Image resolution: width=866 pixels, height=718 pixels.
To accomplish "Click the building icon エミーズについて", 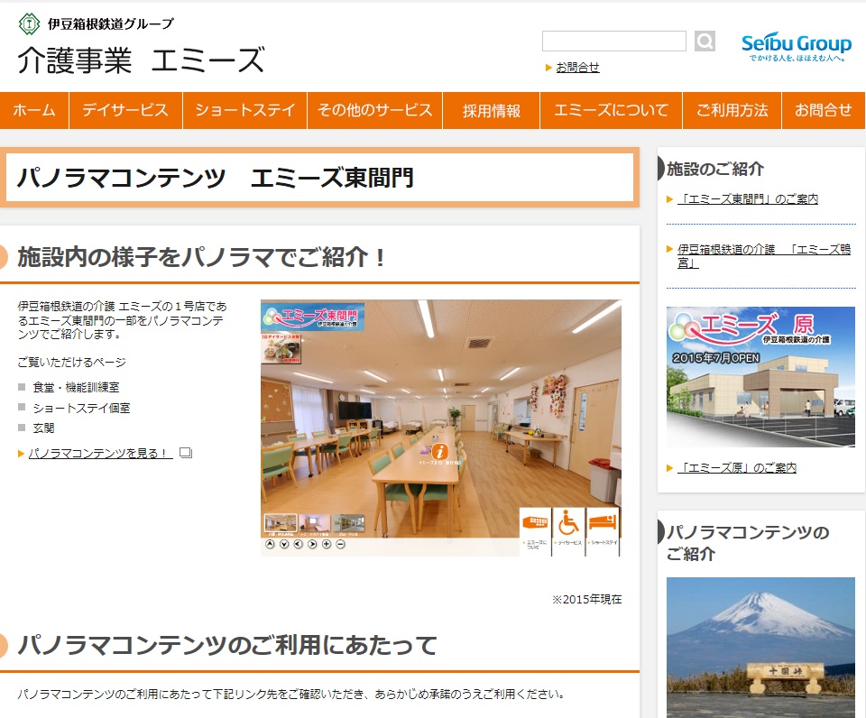I will coord(535,529).
